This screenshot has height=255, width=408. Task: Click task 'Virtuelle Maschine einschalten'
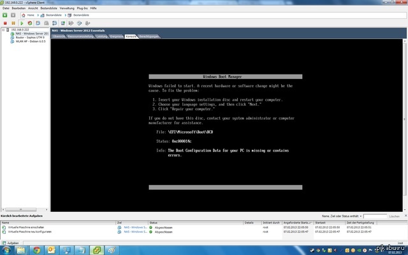[x=26, y=228]
